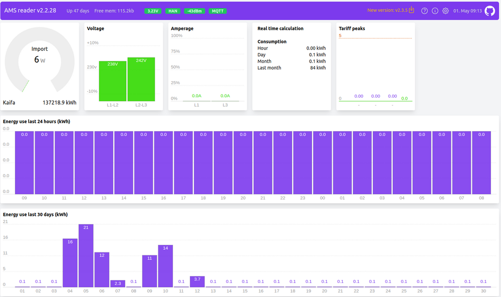
Task: Select the 242V L2-L3 voltage bar
Action: pos(141,79)
